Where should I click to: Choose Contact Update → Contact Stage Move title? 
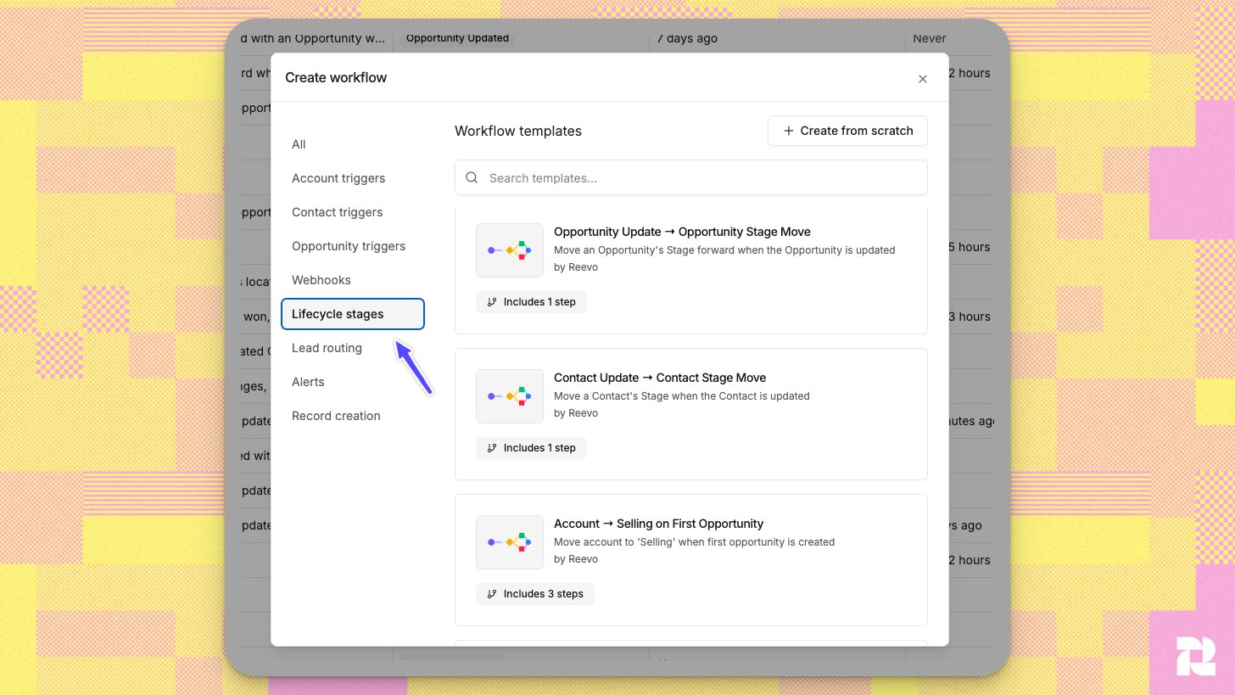[660, 378]
